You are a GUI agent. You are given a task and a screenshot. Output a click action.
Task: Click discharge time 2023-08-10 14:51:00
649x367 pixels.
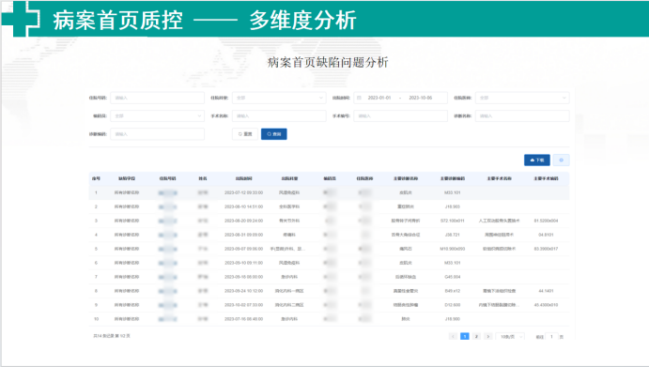[x=244, y=206]
